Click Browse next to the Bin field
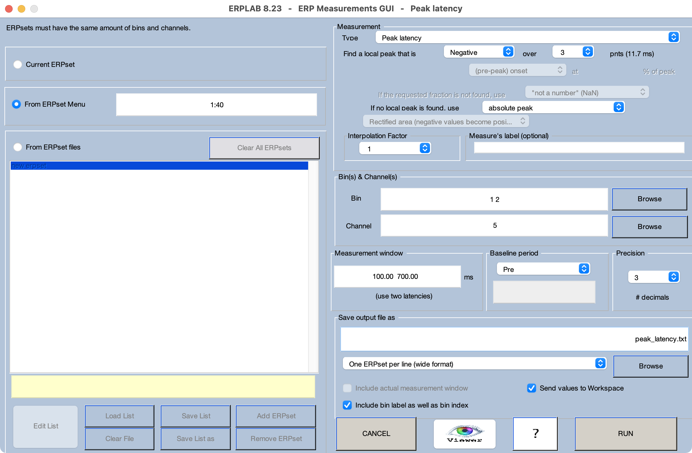 649,199
